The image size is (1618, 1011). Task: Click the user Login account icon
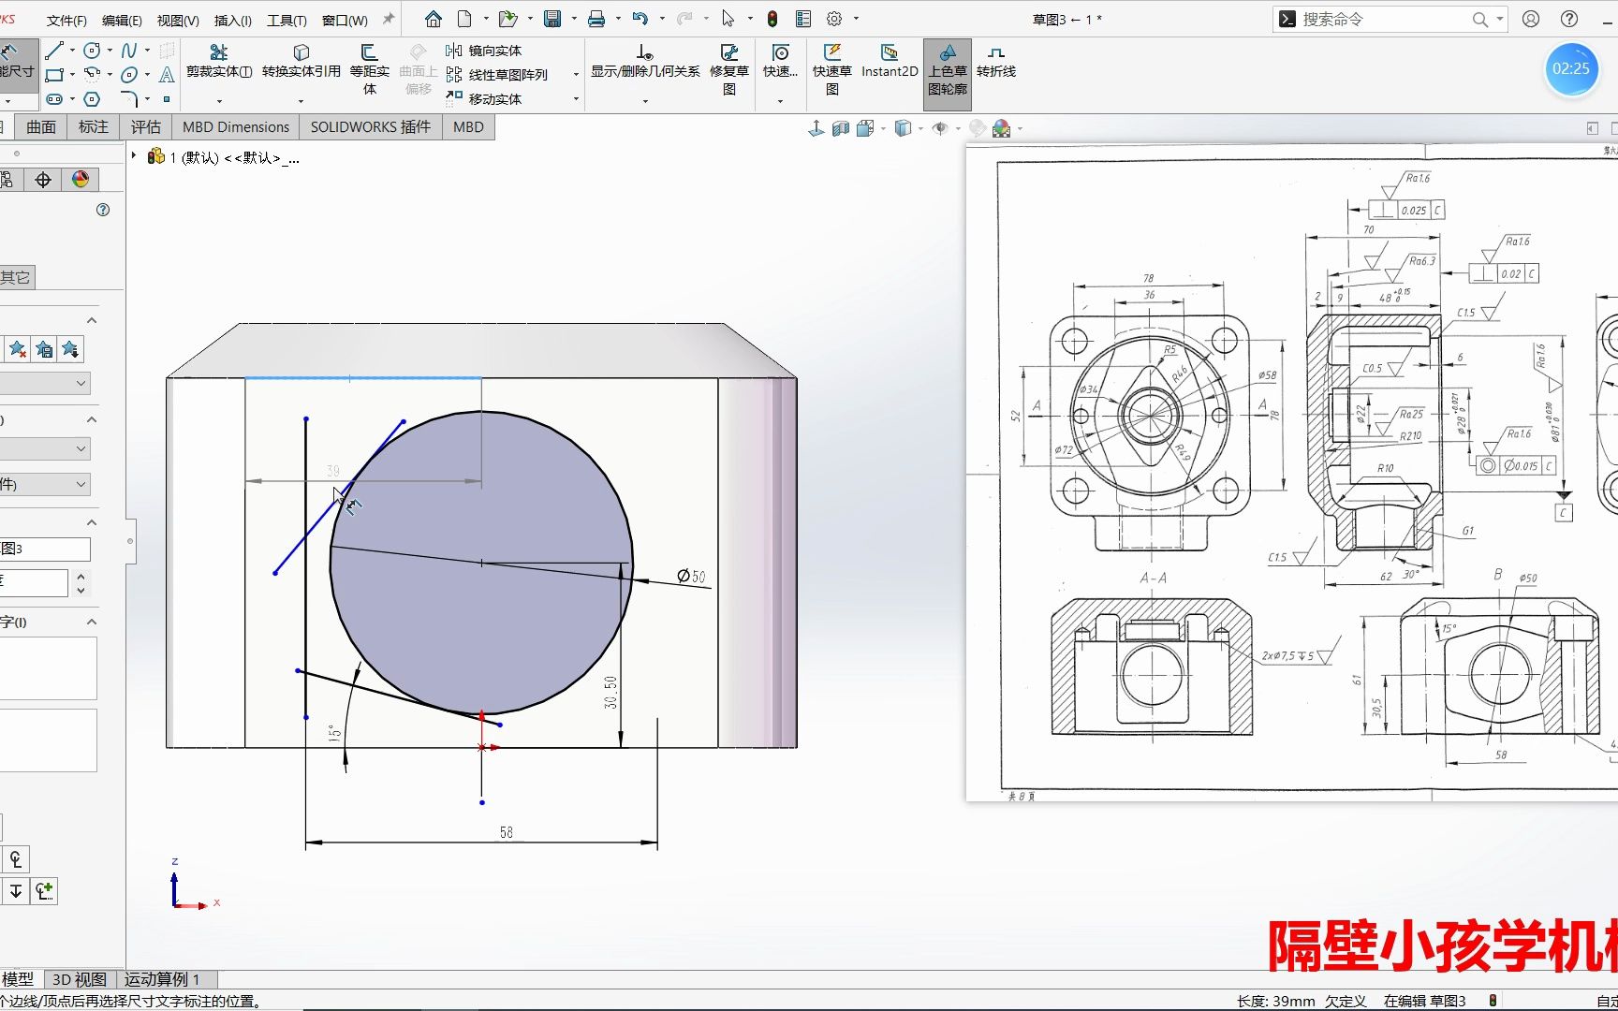(1531, 19)
